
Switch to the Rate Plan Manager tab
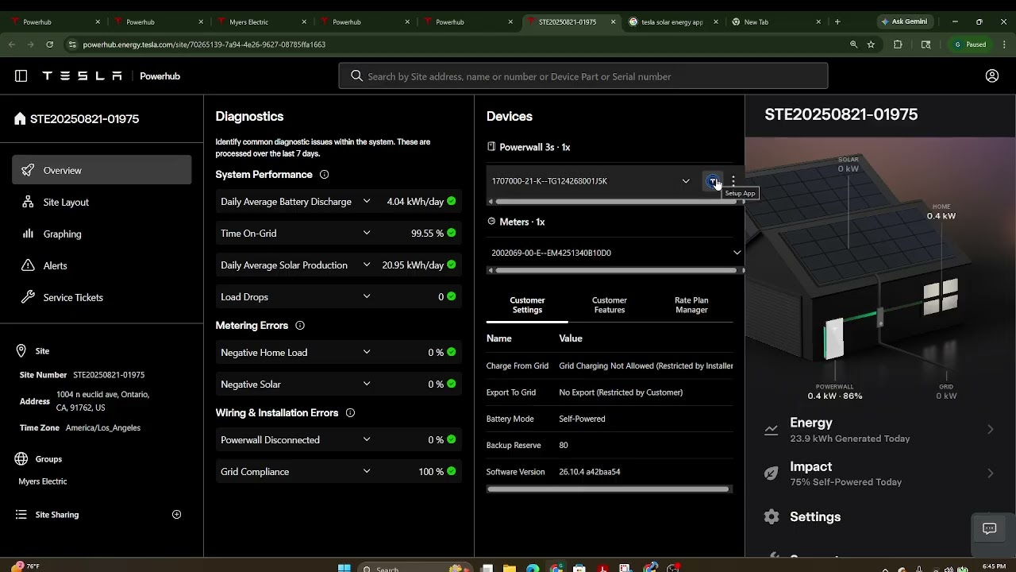(691, 305)
